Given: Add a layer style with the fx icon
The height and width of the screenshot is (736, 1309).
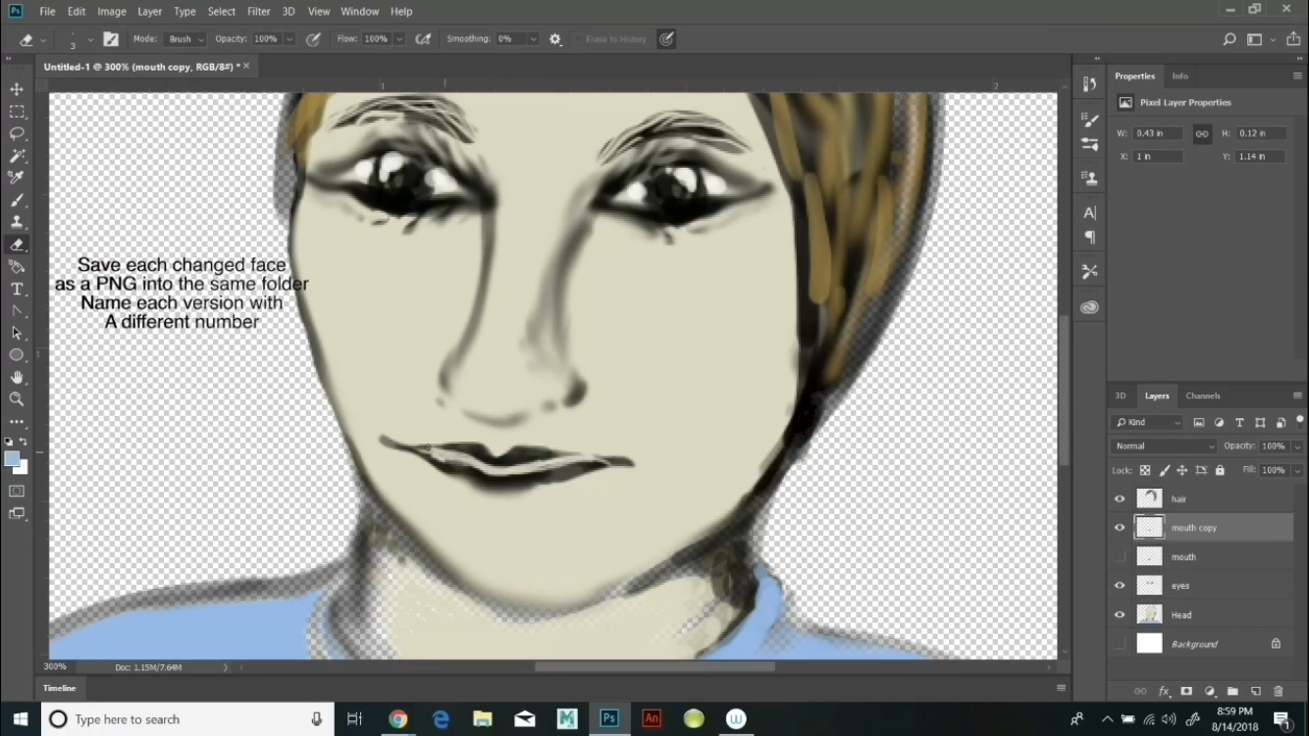Looking at the screenshot, I should tap(1165, 691).
